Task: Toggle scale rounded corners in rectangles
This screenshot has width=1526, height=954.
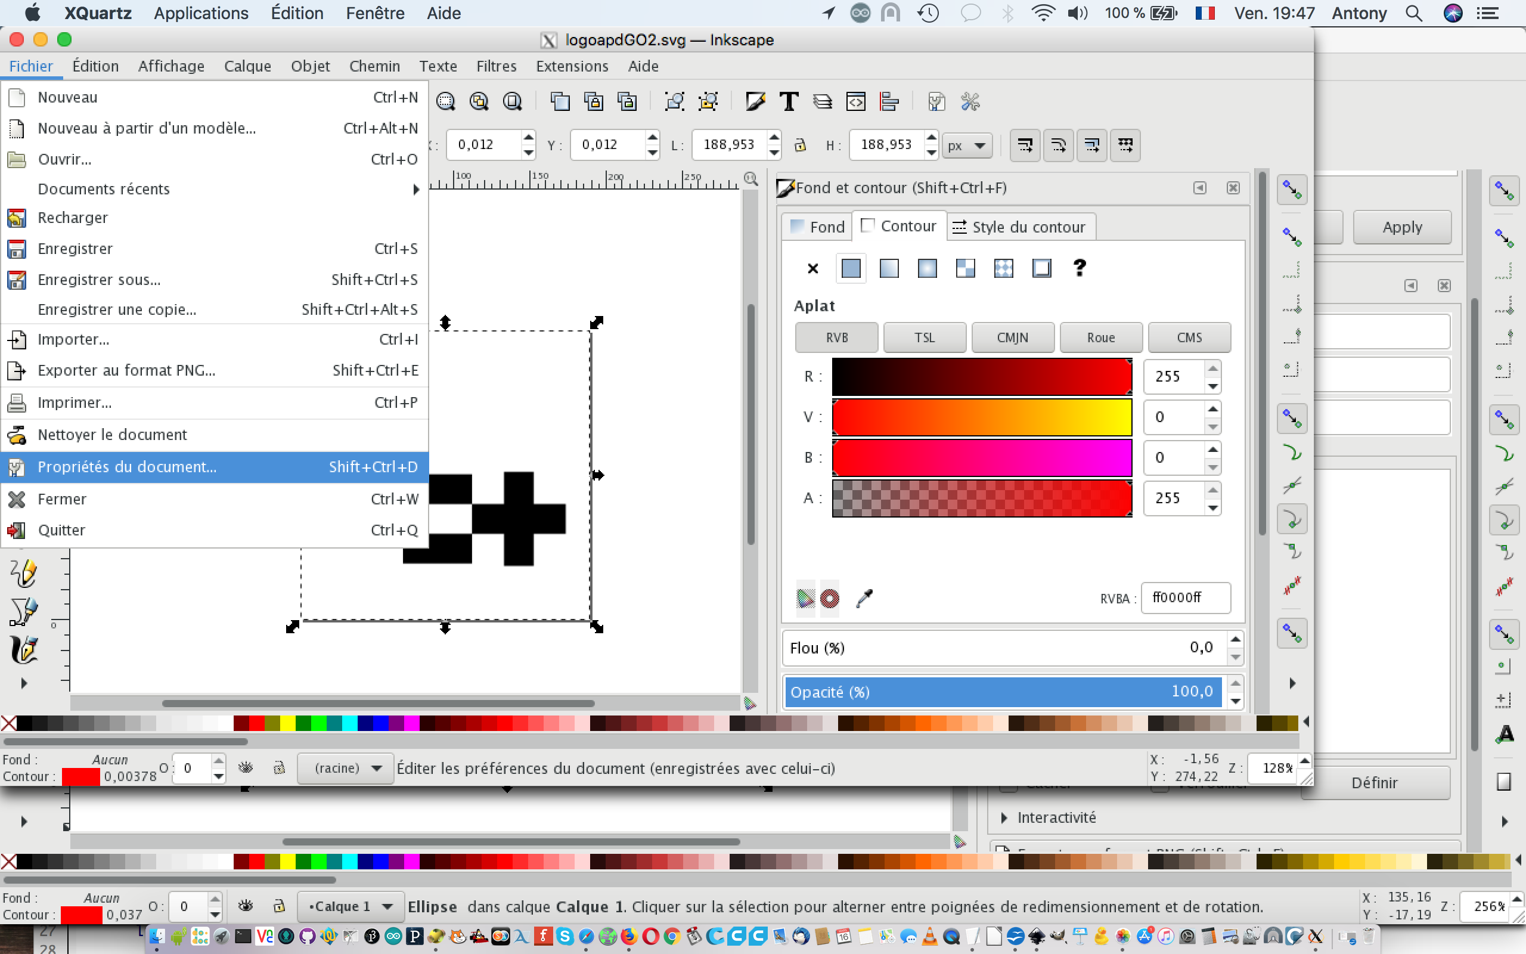Action: pyautogui.click(x=1059, y=145)
